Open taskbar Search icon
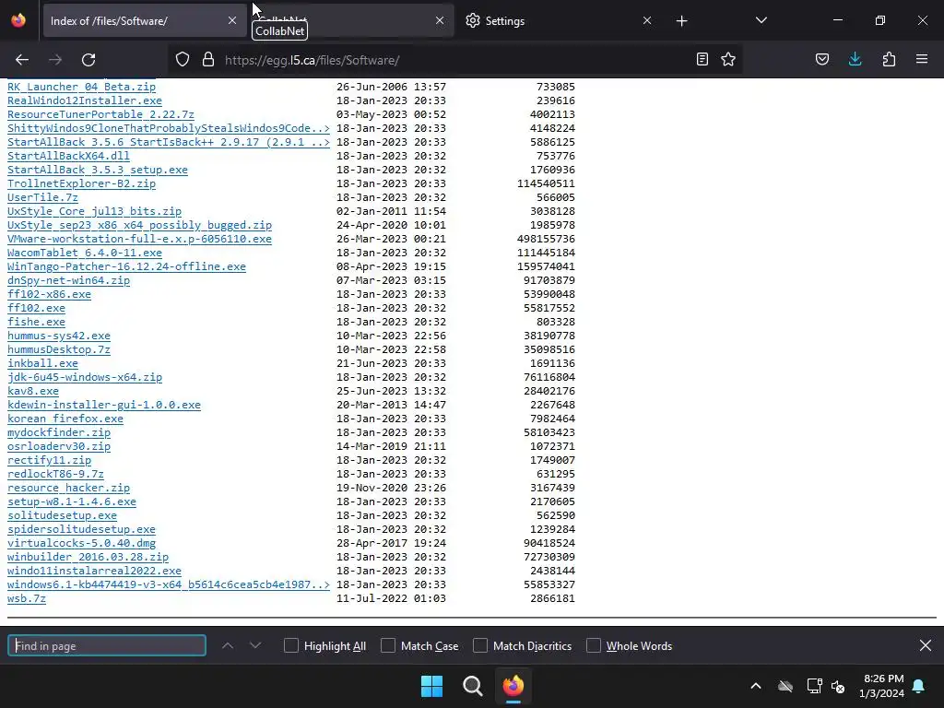Viewport: 944px width, 708px height. pyautogui.click(x=473, y=686)
